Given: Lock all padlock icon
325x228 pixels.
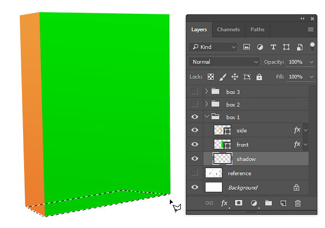Looking at the screenshot, I should point(259,77).
